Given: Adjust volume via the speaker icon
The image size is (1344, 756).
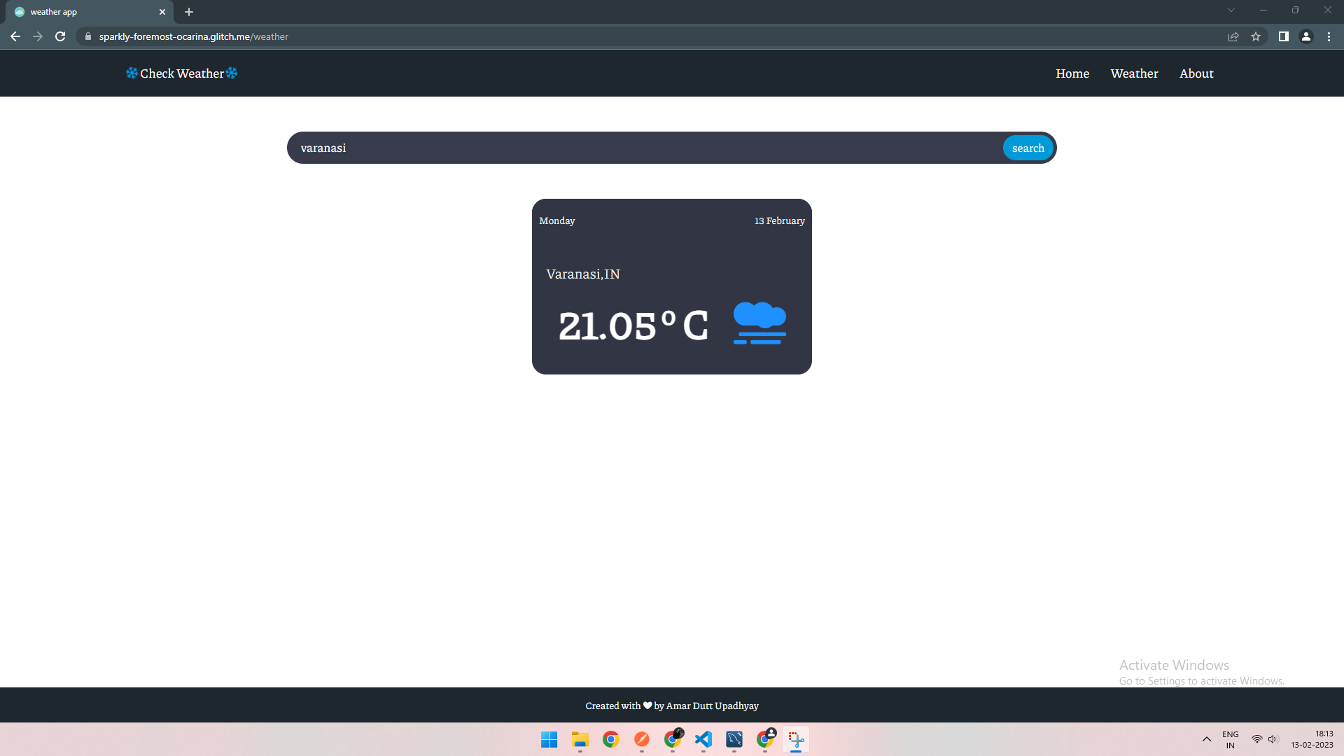Looking at the screenshot, I should click(x=1274, y=738).
